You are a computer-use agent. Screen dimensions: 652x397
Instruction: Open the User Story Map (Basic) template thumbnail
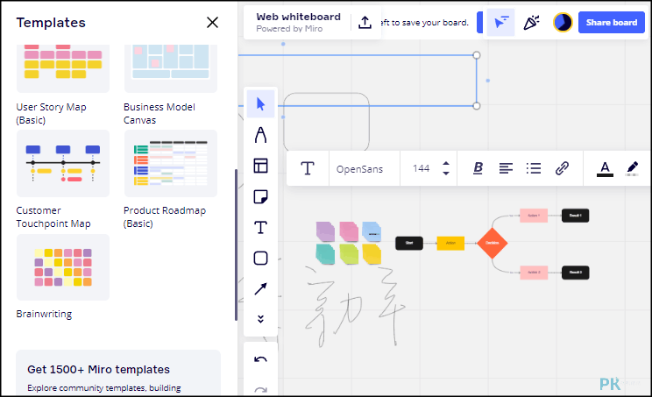coord(63,68)
